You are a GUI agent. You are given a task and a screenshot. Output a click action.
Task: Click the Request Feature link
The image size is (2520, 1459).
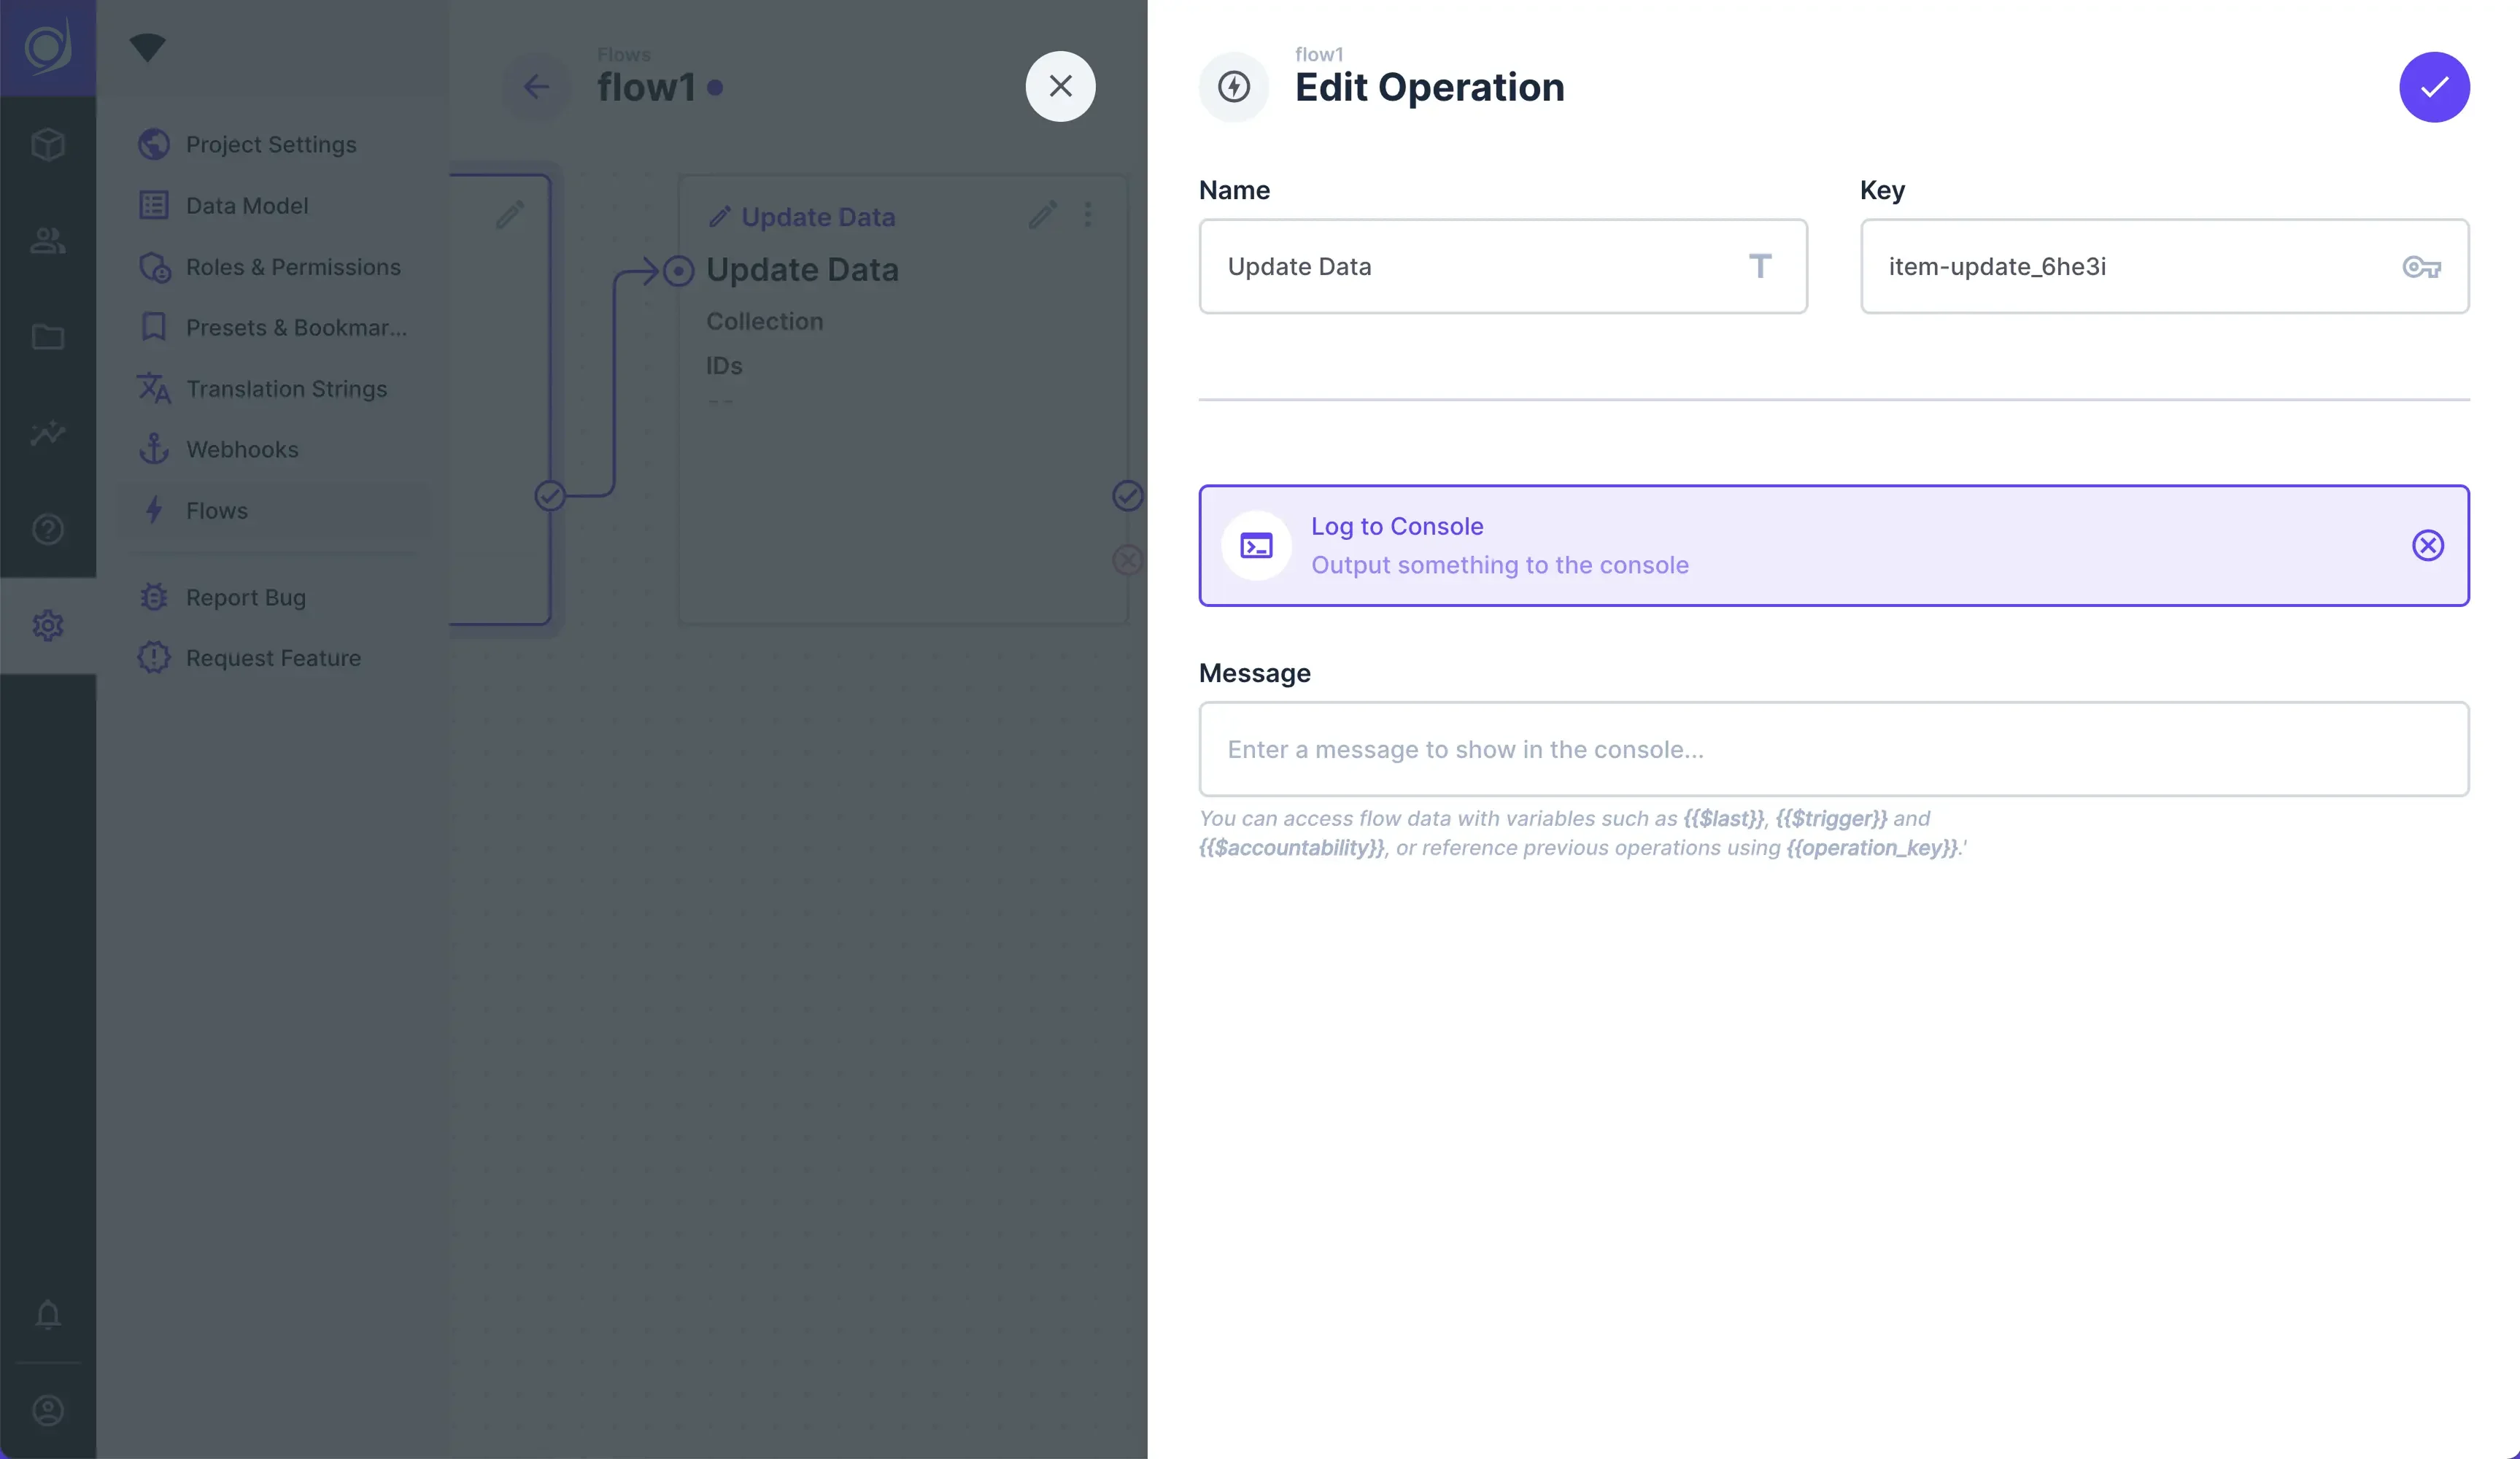tap(272, 658)
